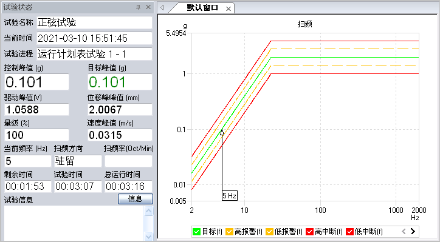Click the cursor arrow marker on the curve
Image resolution: width=440 pixels, height=242 pixels.
click(222, 132)
